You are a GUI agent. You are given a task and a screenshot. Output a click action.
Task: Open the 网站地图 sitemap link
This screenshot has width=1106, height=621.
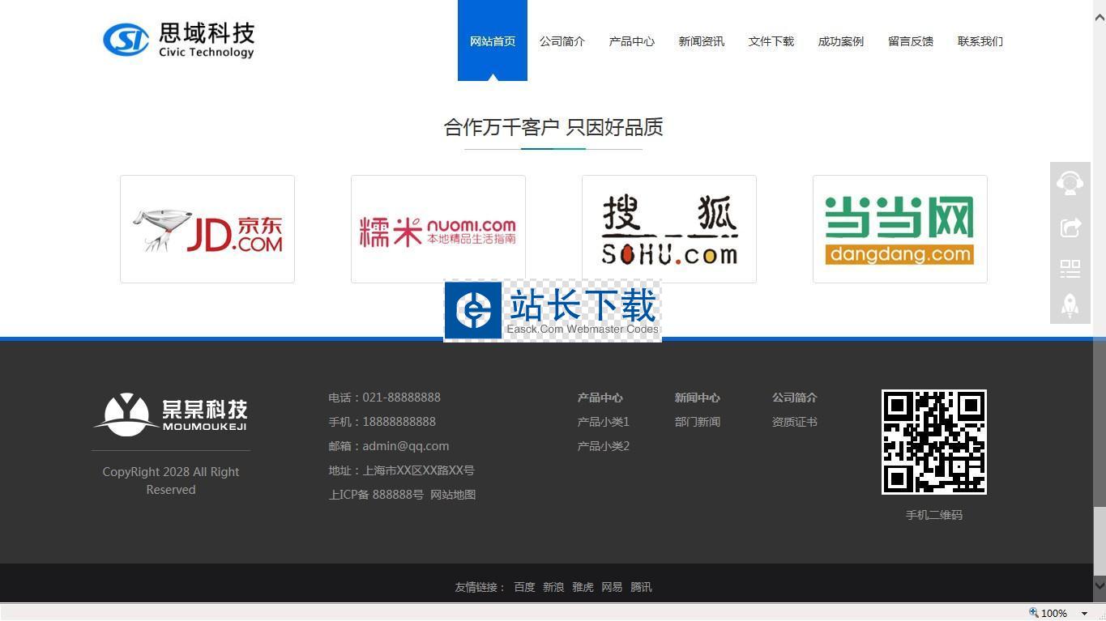(x=453, y=495)
